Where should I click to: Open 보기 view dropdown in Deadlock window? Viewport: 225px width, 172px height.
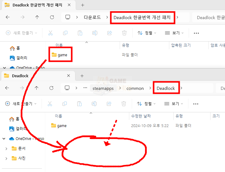coord(174,104)
